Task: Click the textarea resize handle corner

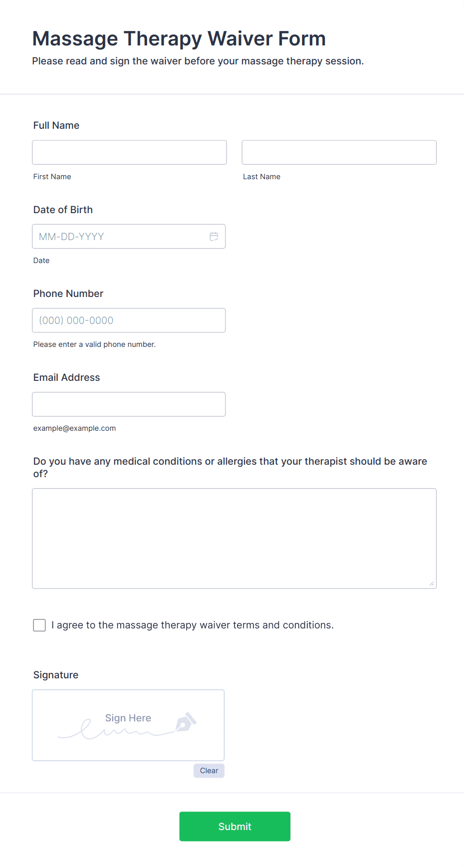Action: [x=432, y=583]
